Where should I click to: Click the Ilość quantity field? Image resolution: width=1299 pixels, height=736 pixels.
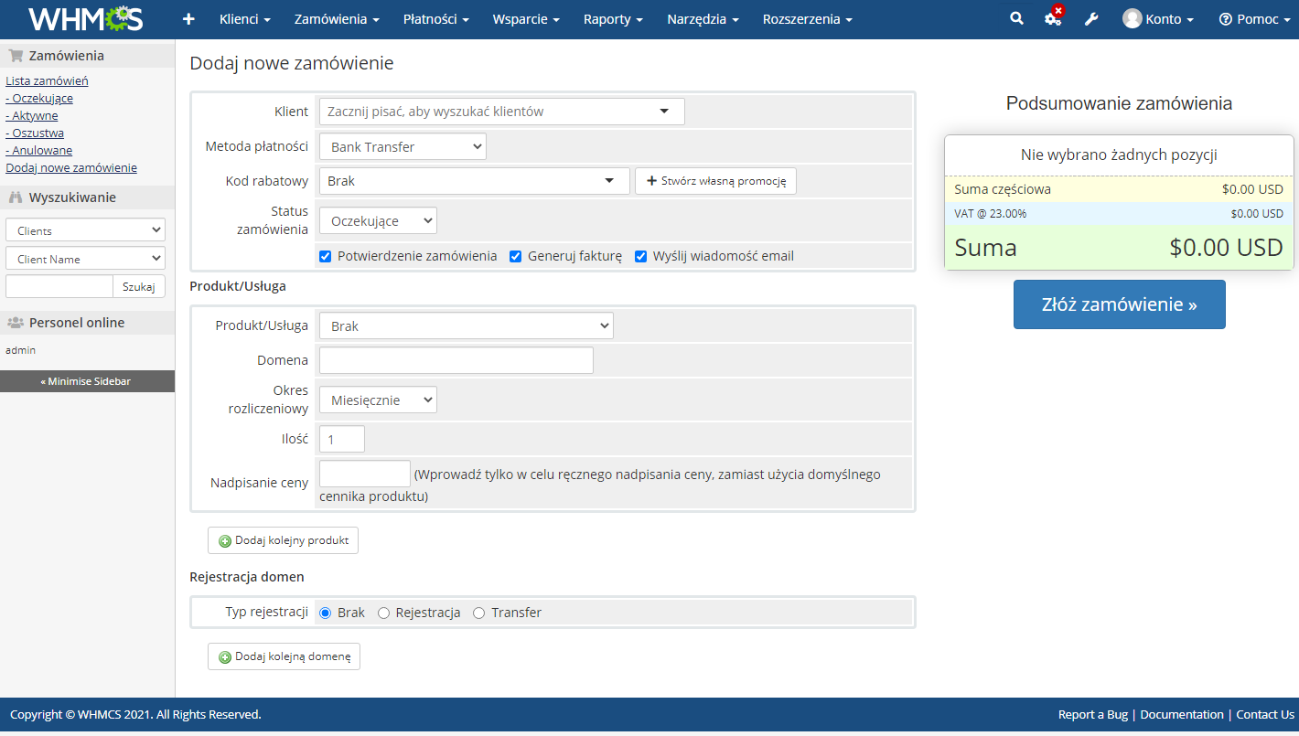pyautogui.click(x=342, y=439)
